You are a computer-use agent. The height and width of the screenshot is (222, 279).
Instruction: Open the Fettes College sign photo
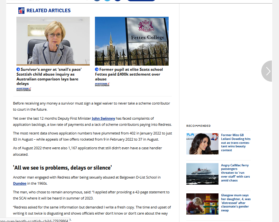pyautogui.click(x=132, y=41)
